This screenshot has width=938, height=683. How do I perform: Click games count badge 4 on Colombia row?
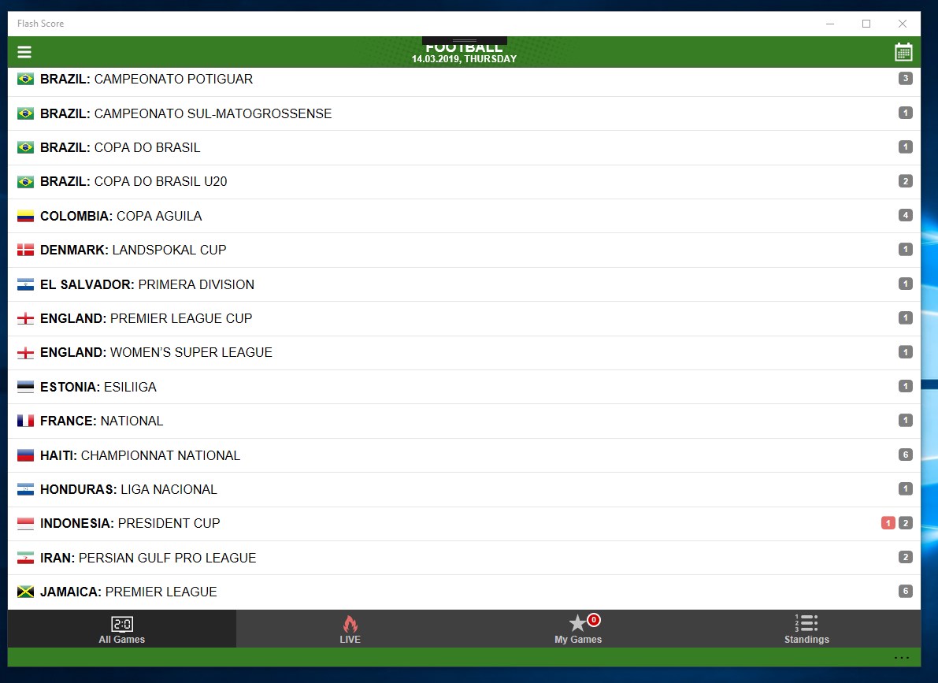coord(906,216)
